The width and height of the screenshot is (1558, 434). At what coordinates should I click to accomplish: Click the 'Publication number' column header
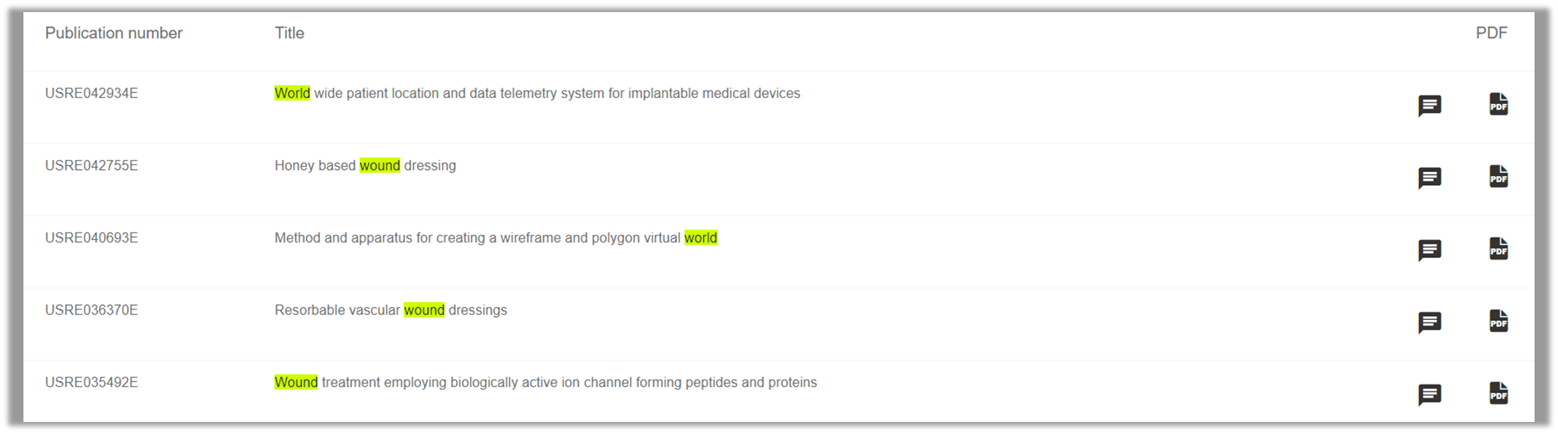pos(113,33)
